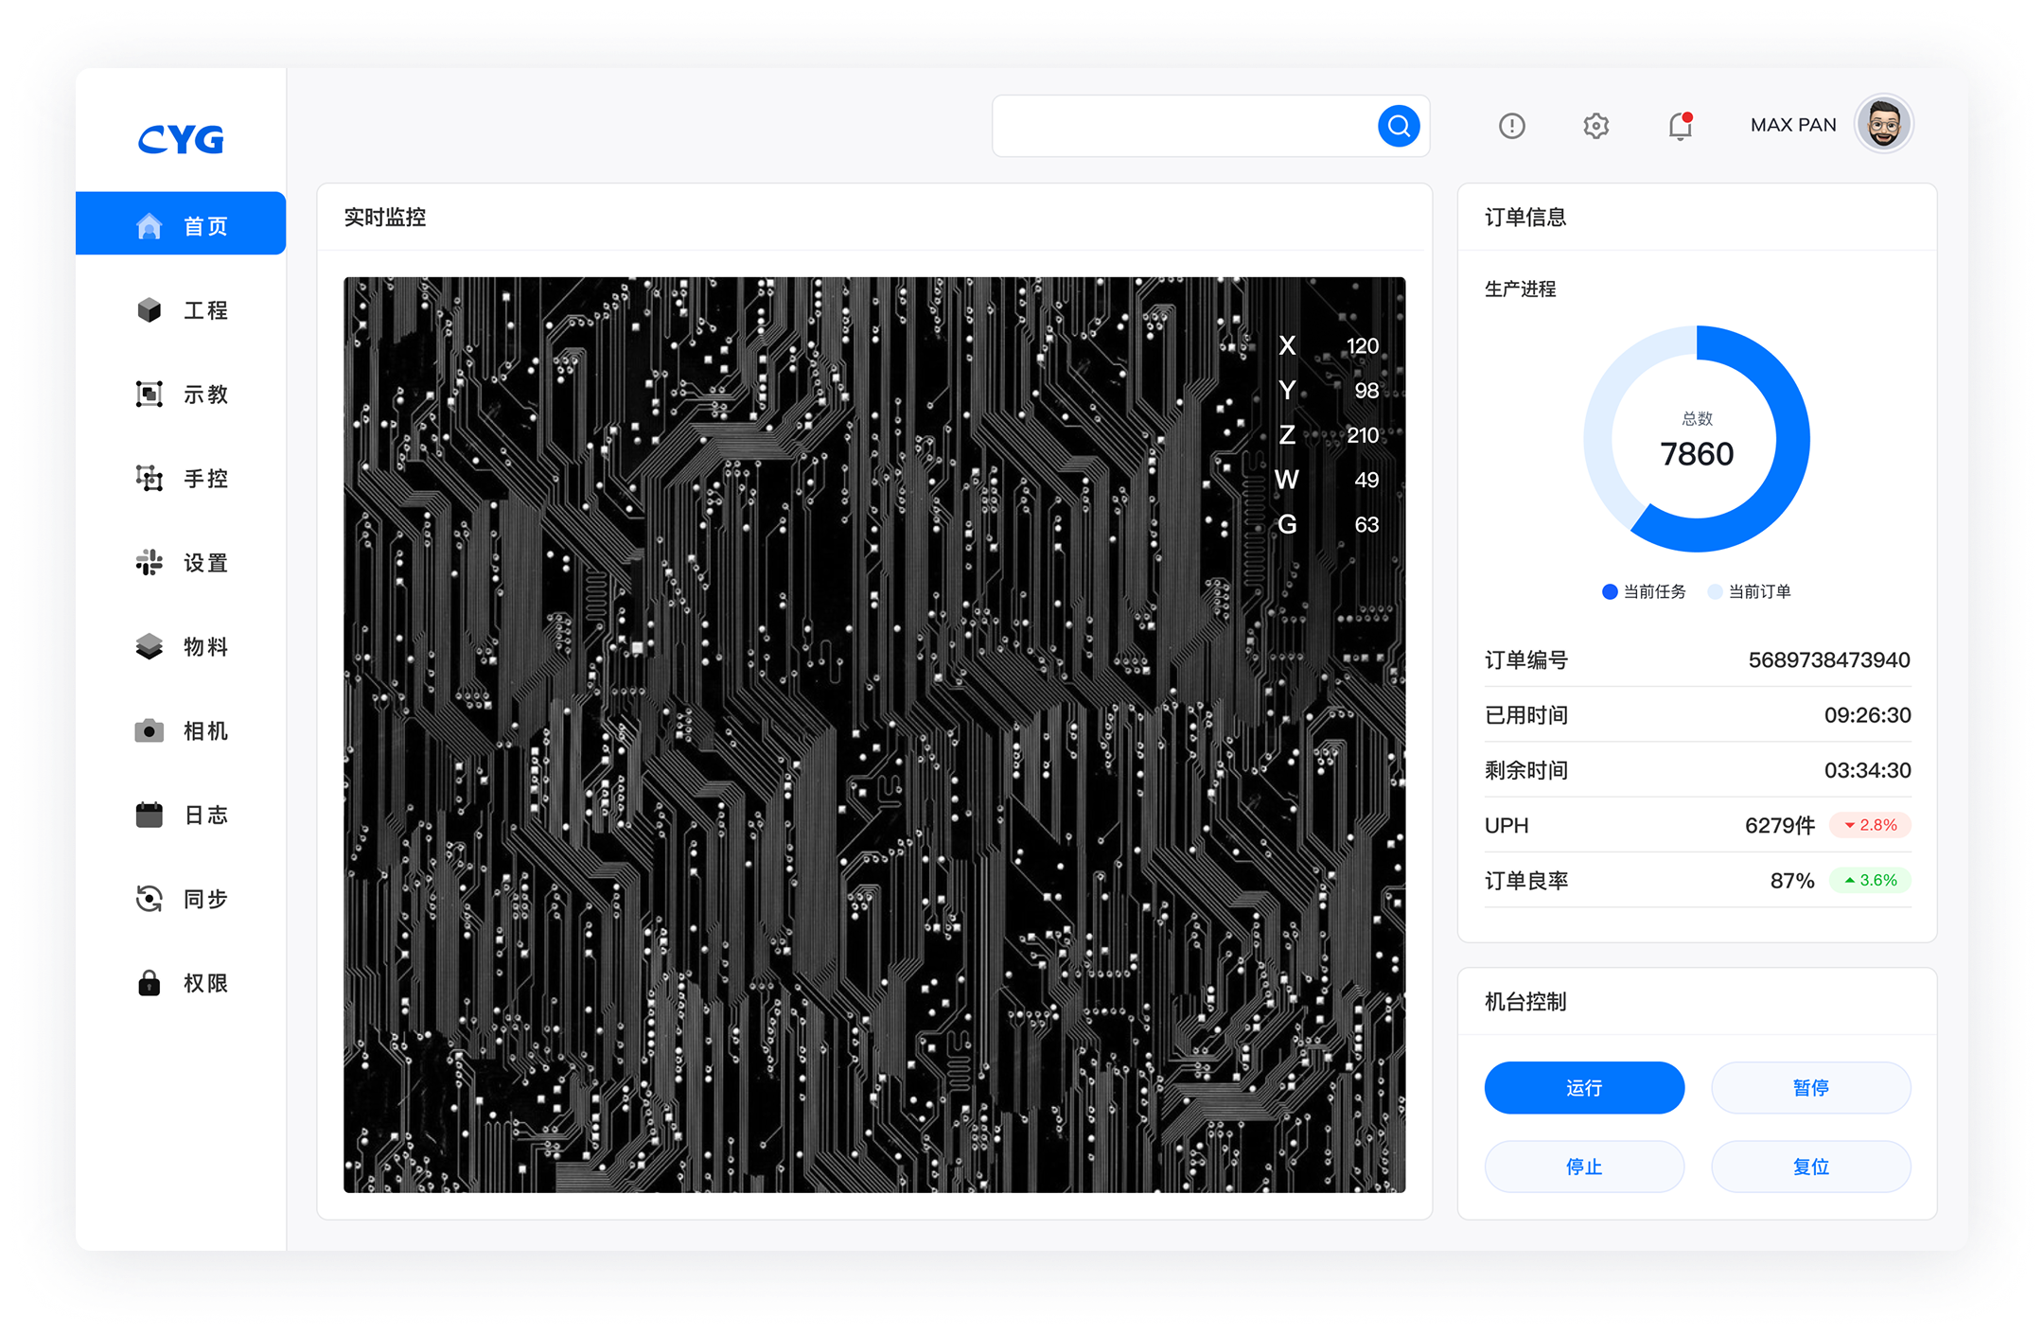Open the 物料 menu item

pos(181,646)
